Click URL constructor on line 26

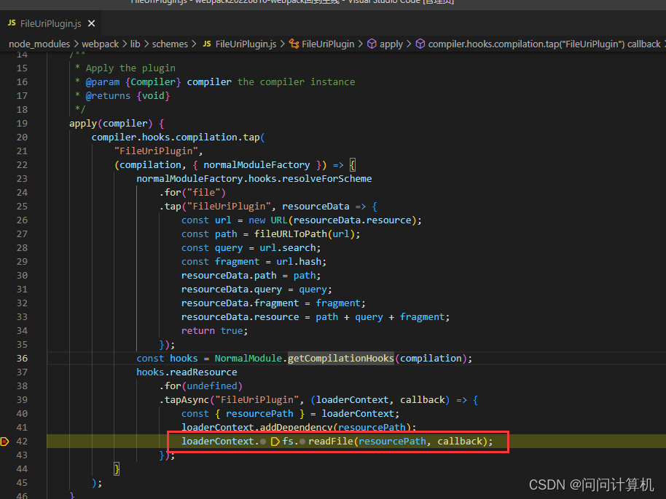(279, 220)
